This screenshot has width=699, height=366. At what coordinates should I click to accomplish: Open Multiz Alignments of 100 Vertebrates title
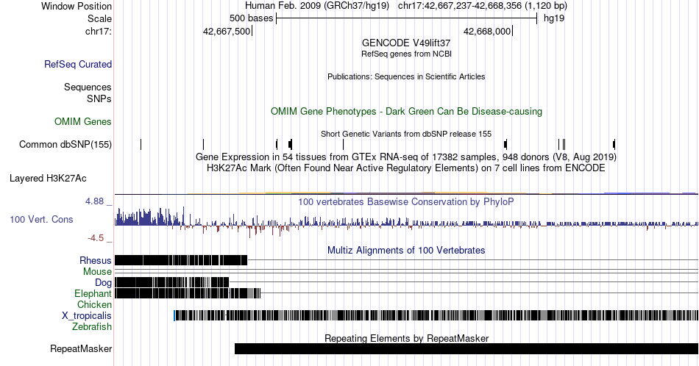(x=406, y=250)
